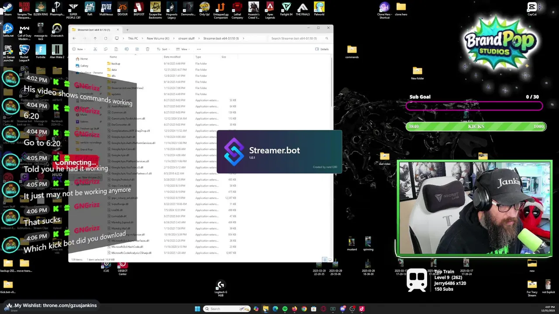Click the Search Streamer.bot-x64-0.1.10 field

pos(299,38)
